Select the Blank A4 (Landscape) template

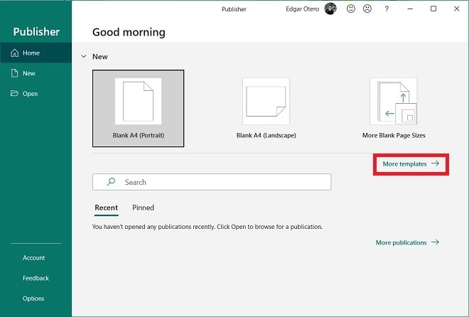coord(266,108)
